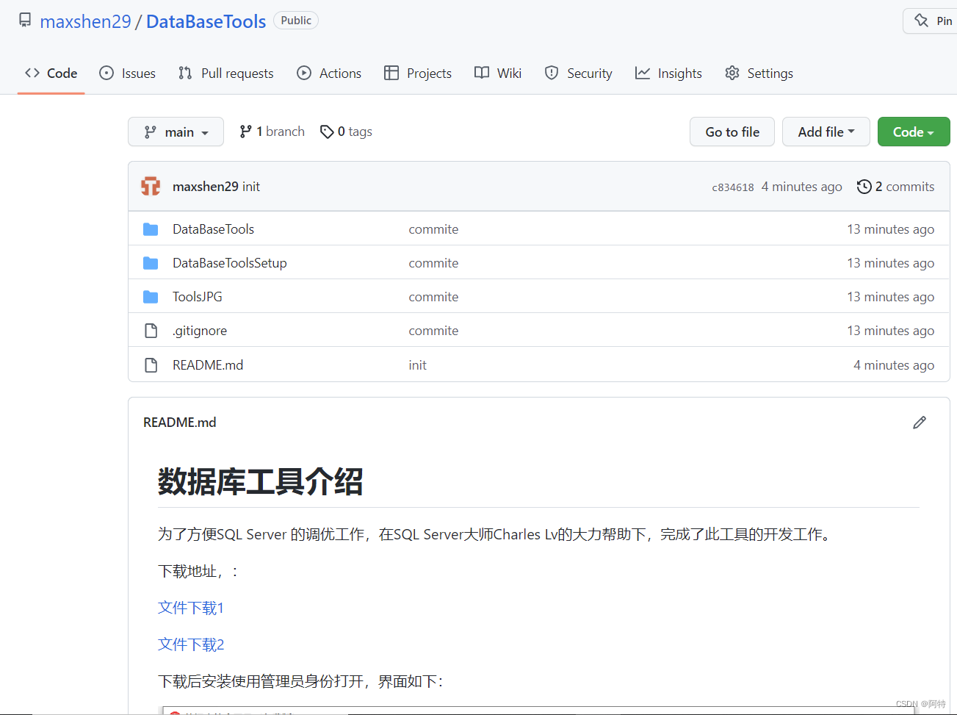The height and width of the screenshot is (715, 957).
Task: Click the repository book icon beside maxshen29
Action: (25, 21)
